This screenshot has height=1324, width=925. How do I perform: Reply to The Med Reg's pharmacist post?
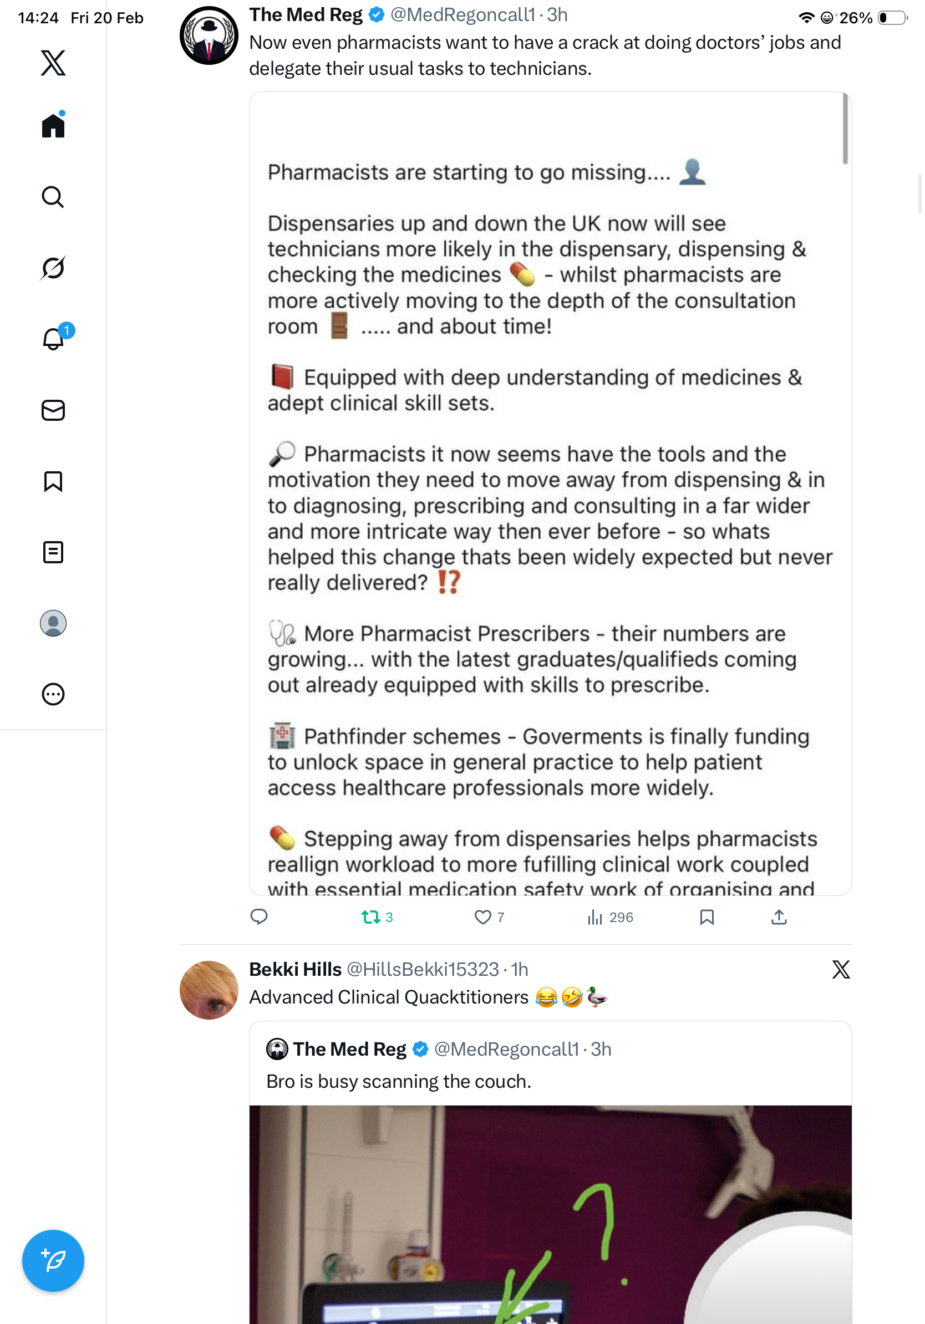[x=259, y=916]
